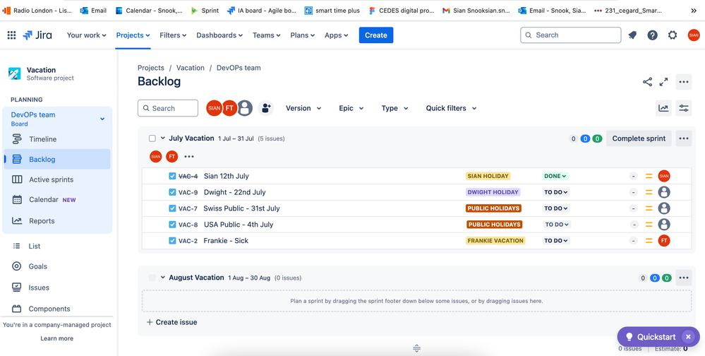Open the Projects menu

point(133,35)
